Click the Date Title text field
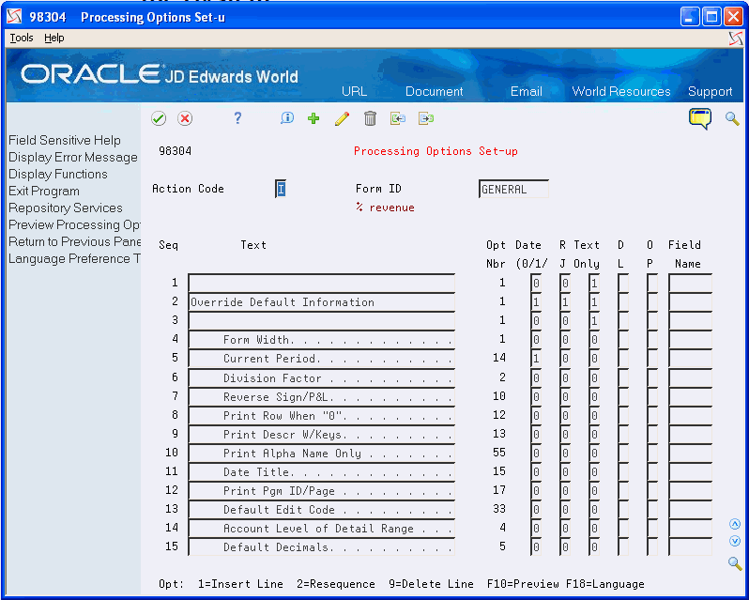749x600 pixels. point(322,472)
